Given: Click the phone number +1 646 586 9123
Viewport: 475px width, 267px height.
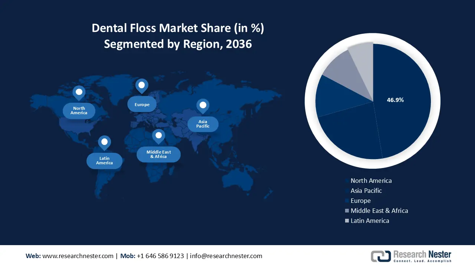Looking at the screenshot, I should (x=160, y=256).
